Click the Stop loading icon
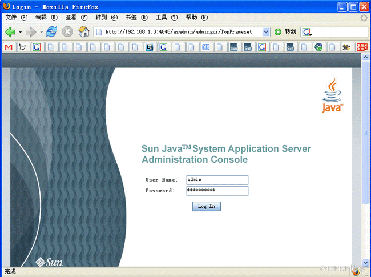The image size is (371, 277). click(67, 32)
